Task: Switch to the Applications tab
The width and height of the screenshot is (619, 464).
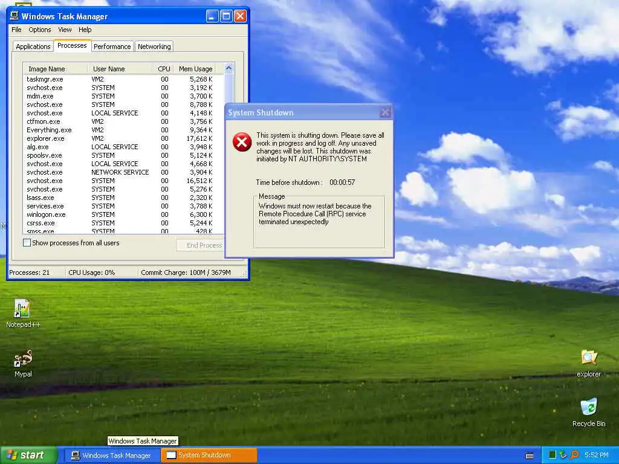Action: [33, 47]
